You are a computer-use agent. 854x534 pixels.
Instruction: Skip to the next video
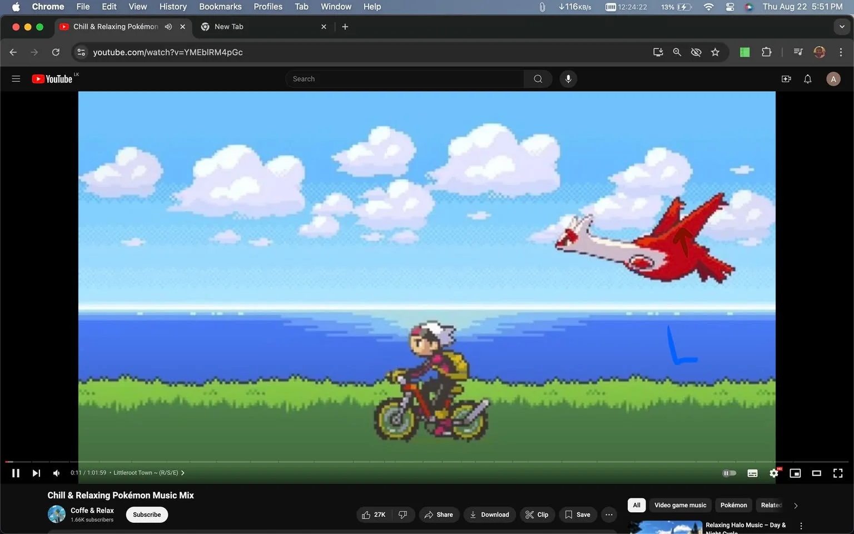click(36, 473)
